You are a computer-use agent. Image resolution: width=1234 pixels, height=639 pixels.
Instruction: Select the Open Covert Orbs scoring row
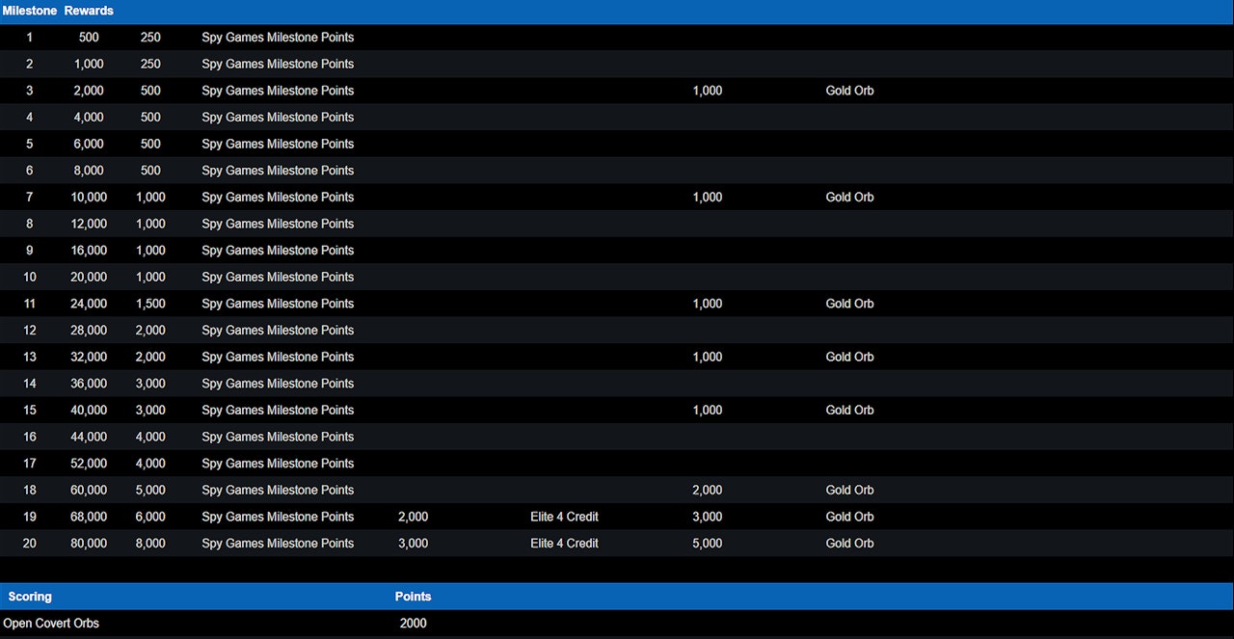click(x=51, y=624)
